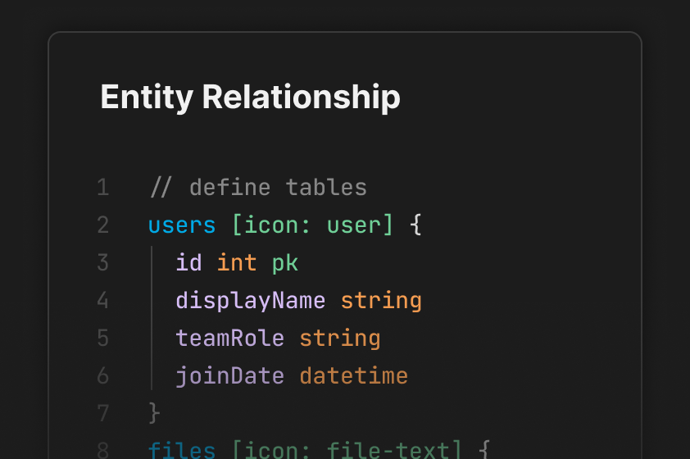Screen dimensions: 690x459
Task: Click line number 4 in gutter
Action: 102,301
